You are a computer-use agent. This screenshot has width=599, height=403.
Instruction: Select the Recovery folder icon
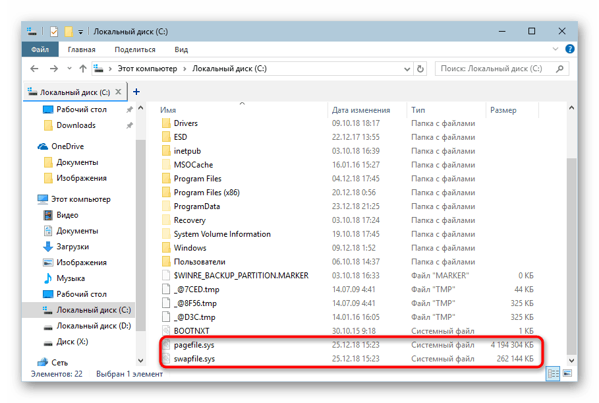coord(166,220)
